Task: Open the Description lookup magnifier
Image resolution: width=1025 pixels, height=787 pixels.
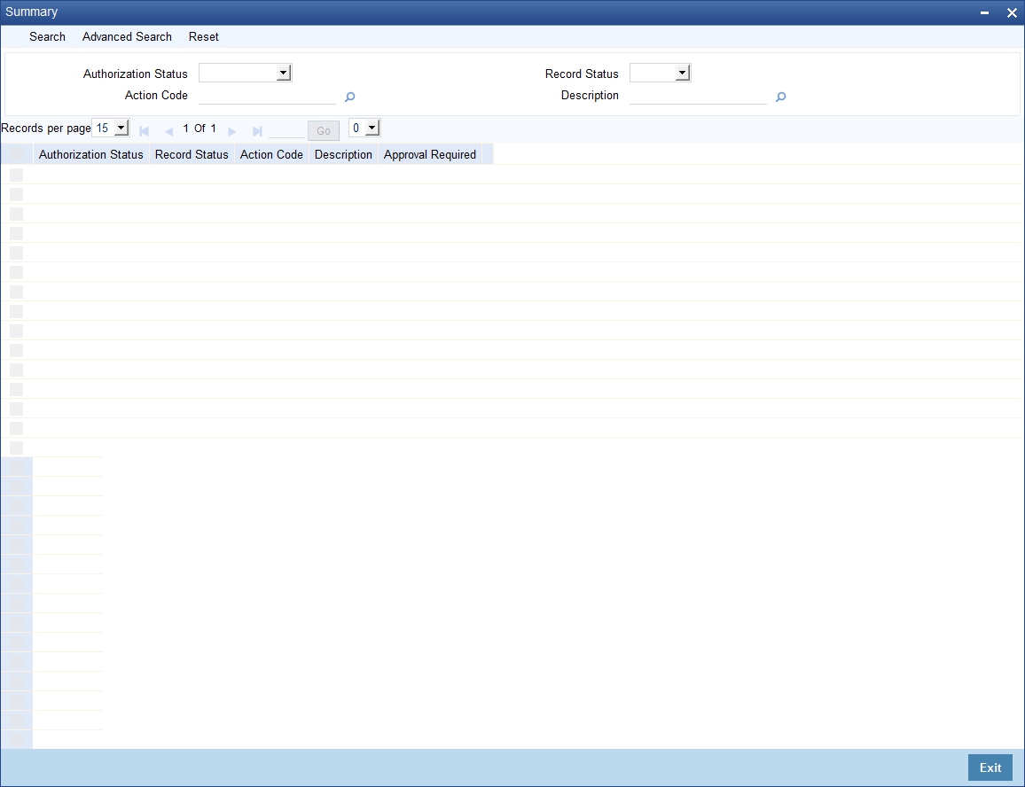Action: (x=780, y=97)
